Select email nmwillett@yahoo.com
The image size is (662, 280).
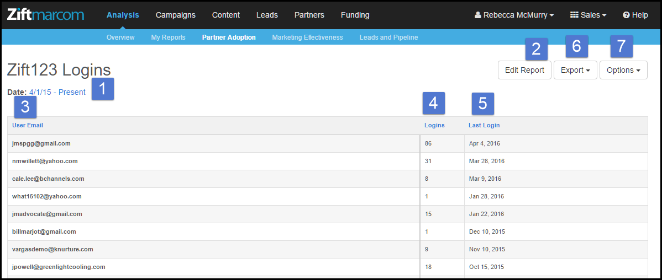45,161
